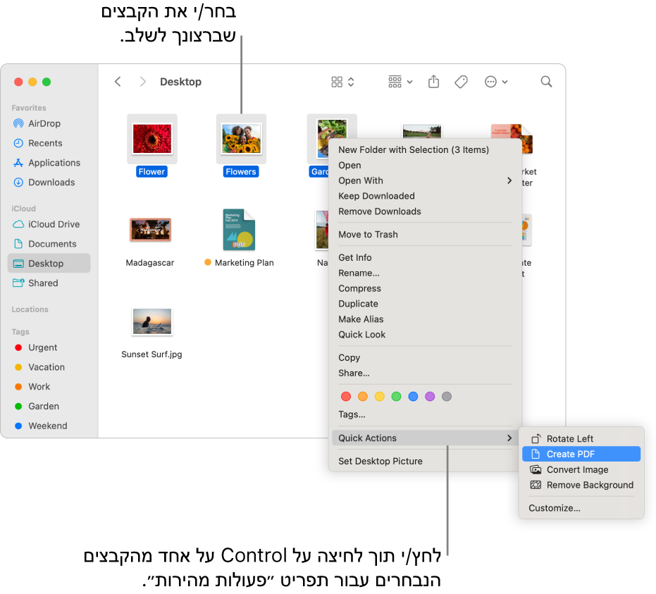Choose Rotate Left quick action

[581, 439]
